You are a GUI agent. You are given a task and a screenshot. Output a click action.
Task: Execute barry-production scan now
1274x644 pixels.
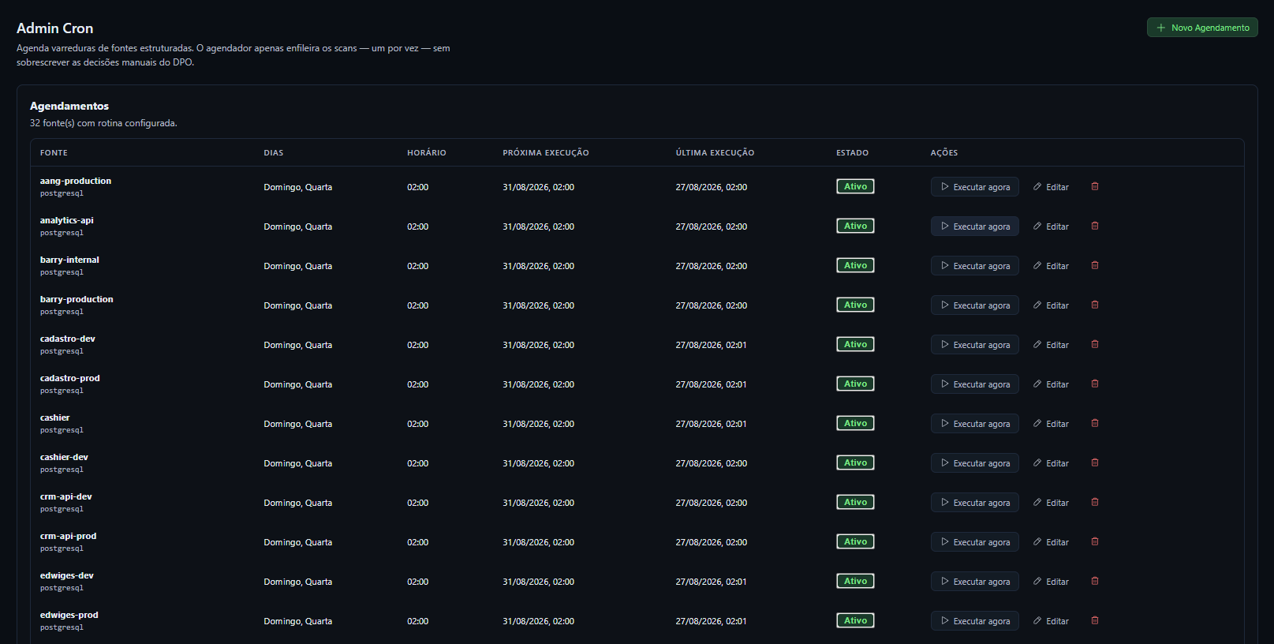click(x=975, y=305)
